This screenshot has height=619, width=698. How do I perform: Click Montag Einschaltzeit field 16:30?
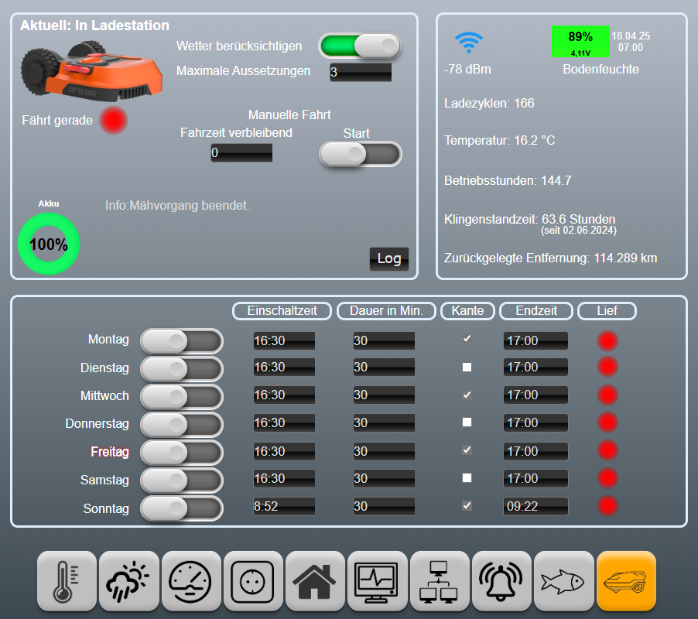pos(284,341)
